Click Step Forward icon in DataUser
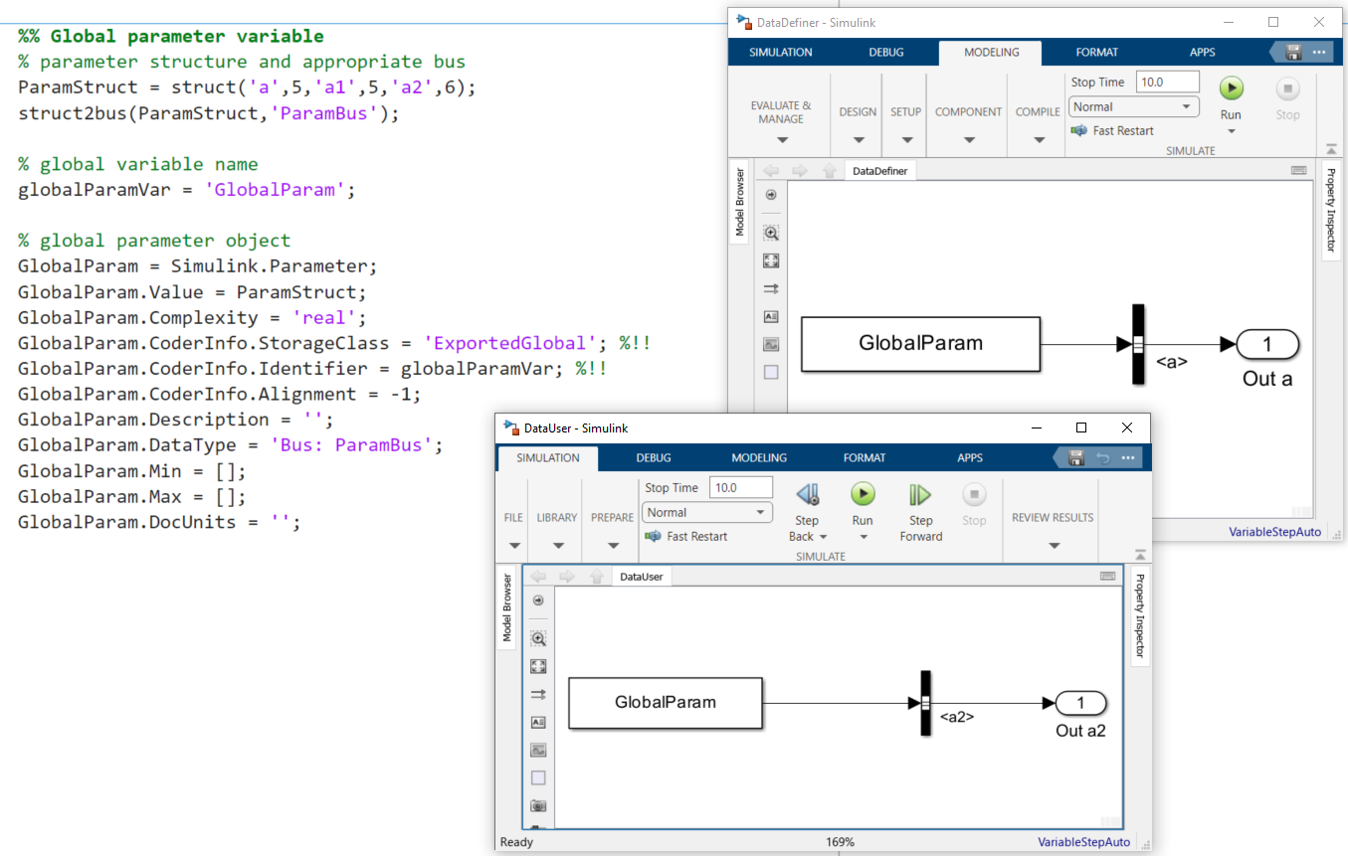Screen dimensions: 1348x856 (920, 494)
